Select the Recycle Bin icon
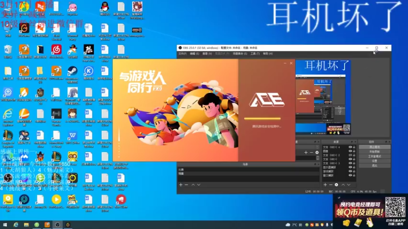408x229 pixels. pos(8,51)
